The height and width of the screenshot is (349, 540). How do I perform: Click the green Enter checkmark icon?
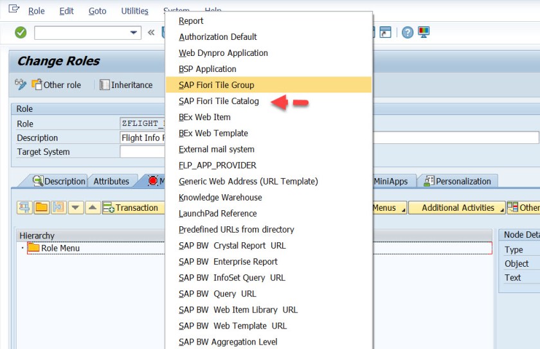[21, 33]
